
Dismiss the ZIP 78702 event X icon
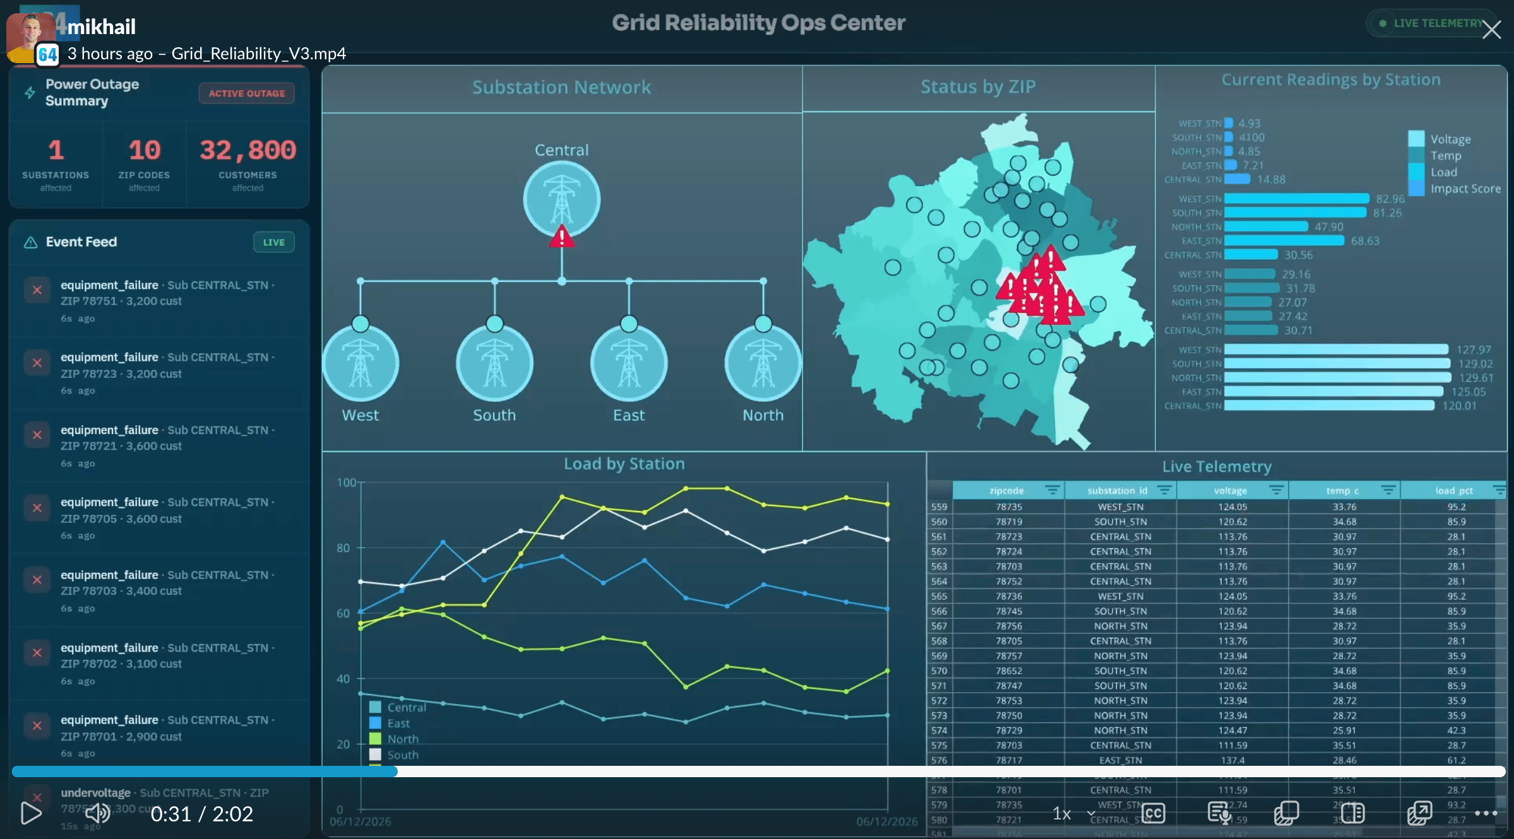point(37,652)
